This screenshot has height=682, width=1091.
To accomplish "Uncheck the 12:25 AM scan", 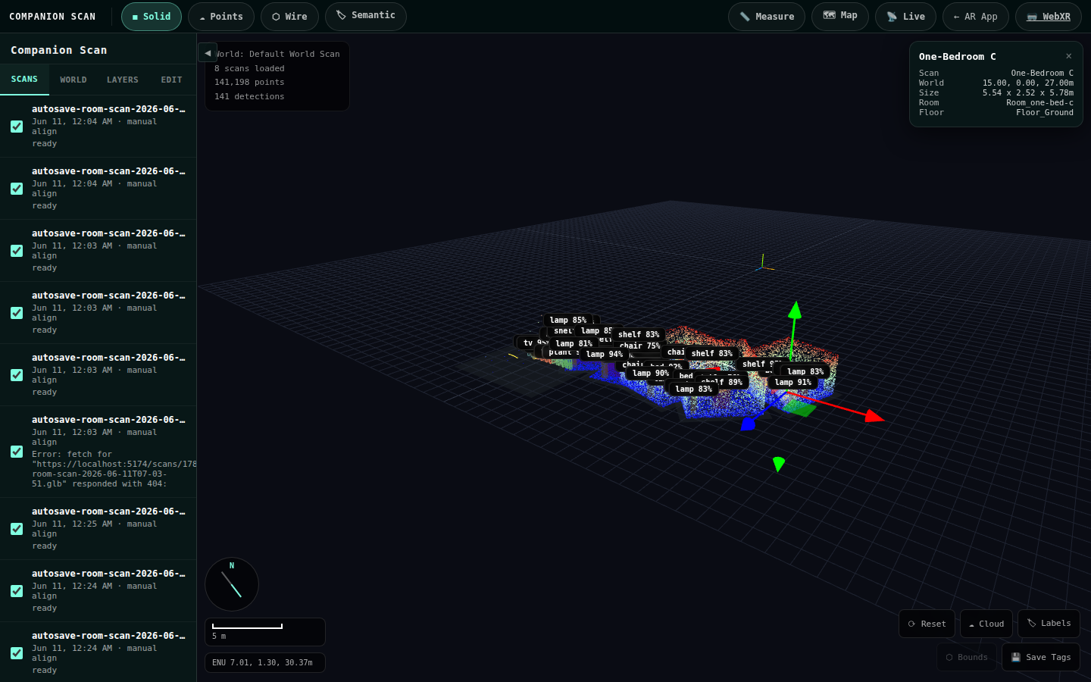I will pyautogui.click(x=17, y=529).
